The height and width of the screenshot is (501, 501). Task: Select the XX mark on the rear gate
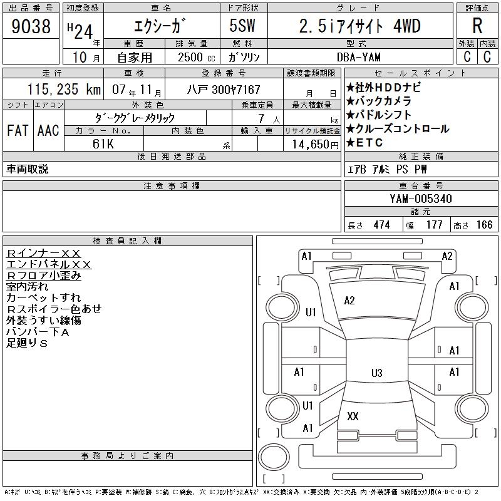click(353, 416)
